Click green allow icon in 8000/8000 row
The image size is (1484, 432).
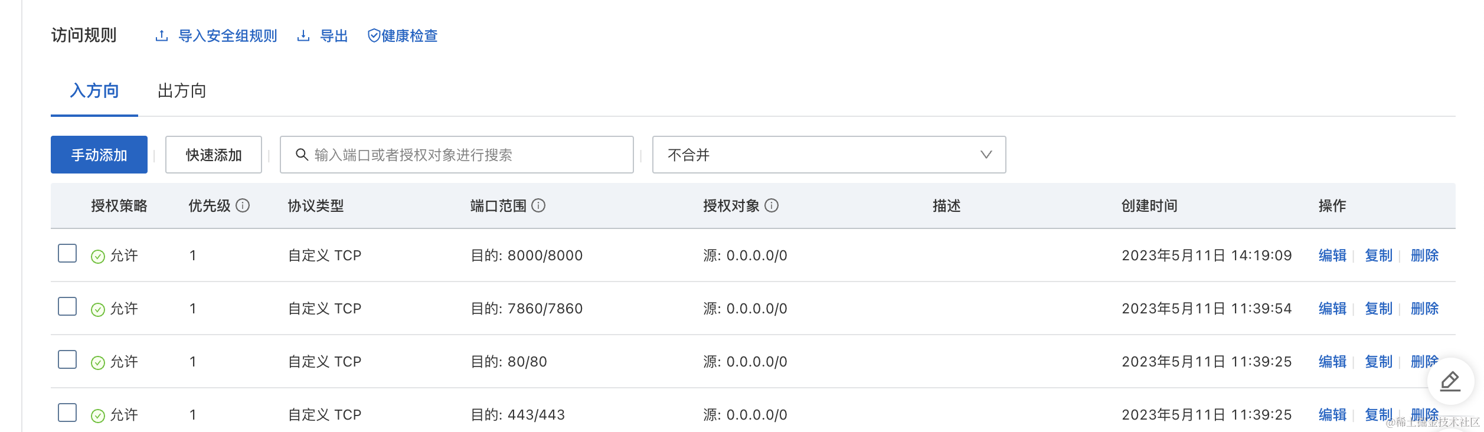tap(98, 256)
